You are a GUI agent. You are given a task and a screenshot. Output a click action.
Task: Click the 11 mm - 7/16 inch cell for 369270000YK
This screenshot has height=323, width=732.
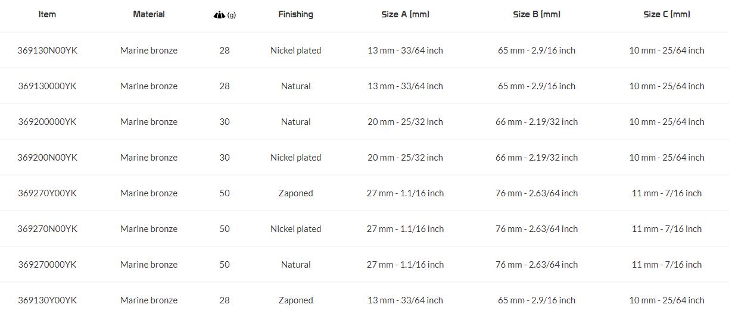click(666, 265)
